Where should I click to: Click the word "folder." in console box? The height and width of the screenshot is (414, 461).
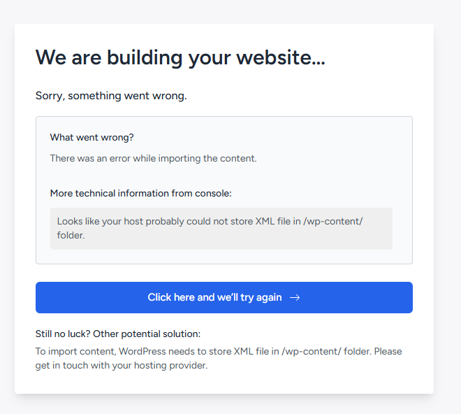click(71, 236)
